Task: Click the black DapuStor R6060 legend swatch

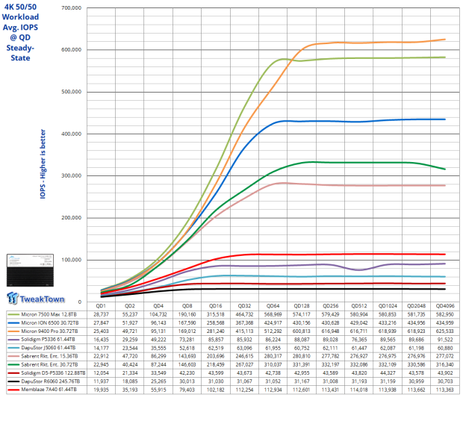Action: click(13, 381)
